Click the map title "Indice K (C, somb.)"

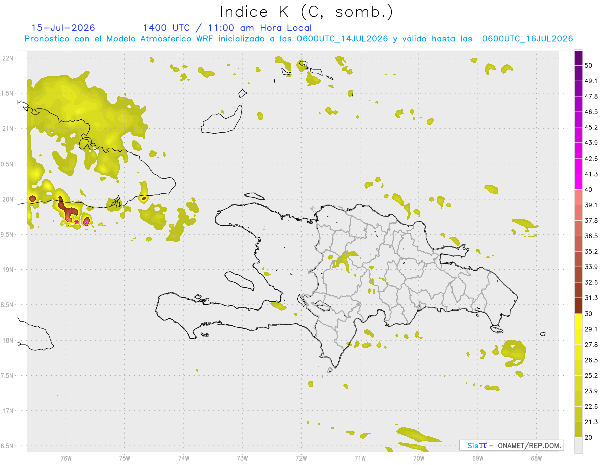pos(307,12)
